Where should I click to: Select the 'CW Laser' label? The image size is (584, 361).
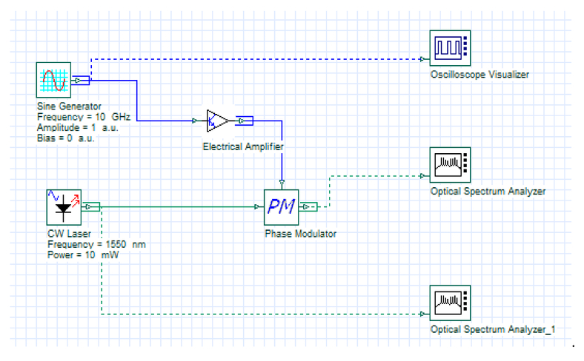click(x=69, y=234)
